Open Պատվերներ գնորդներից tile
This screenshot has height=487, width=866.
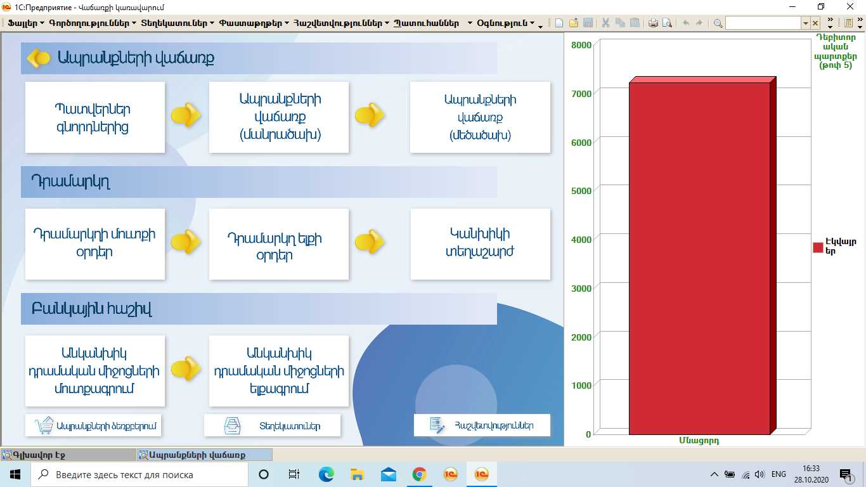pos(95,117)
